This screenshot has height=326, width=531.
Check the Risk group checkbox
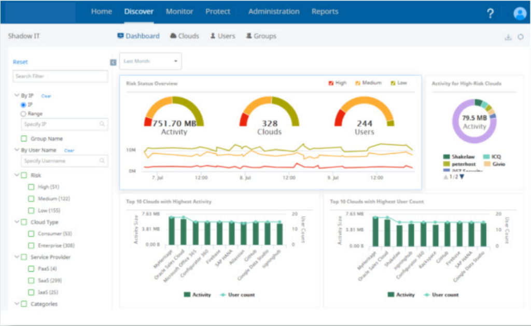click(24, 175)
